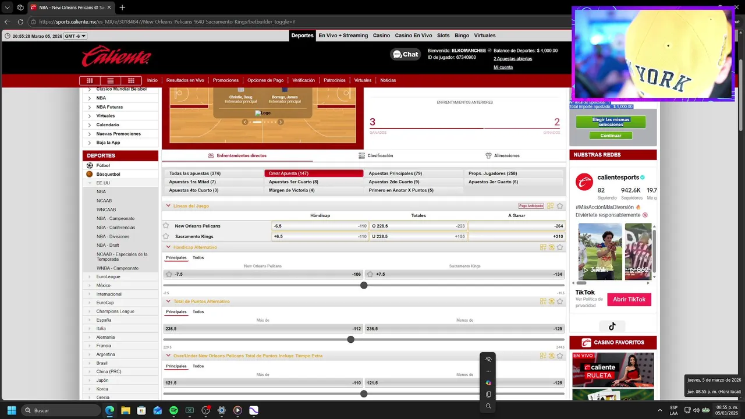Select Todos under Handicap Alternativo
Image resolution: width=745 pixels, height=419 pixels.
pos(198,257)
